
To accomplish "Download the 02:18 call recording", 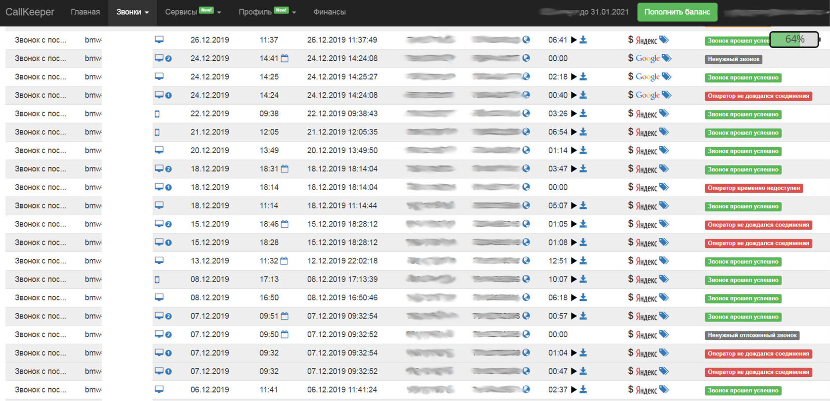I will [x=583, y=77].
